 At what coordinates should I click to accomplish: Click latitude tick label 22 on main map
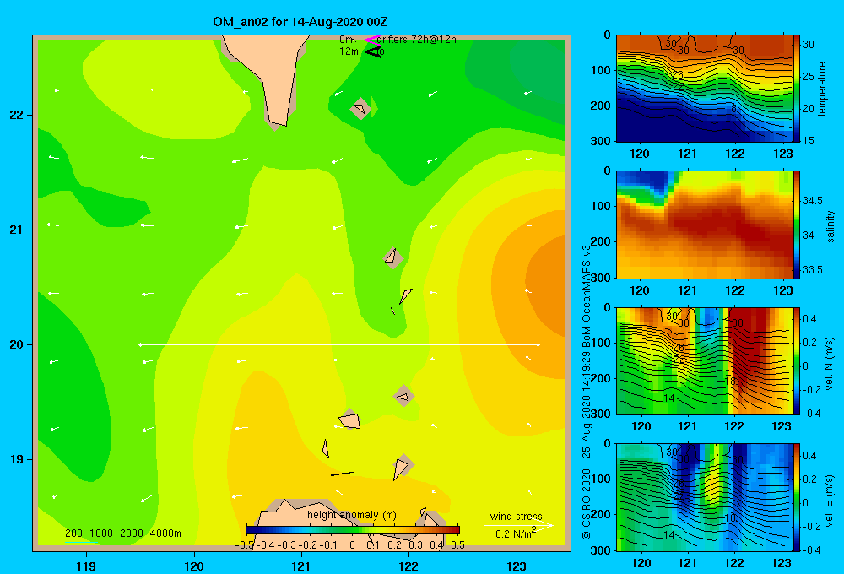[16, 116]
